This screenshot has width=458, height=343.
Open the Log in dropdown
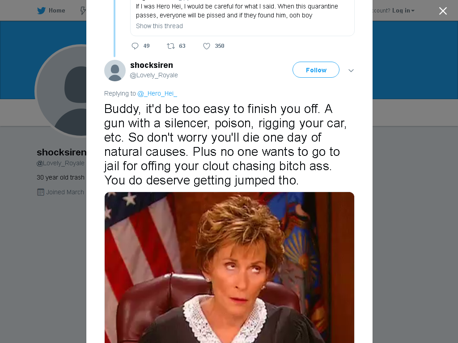click(x=403, y=11)
